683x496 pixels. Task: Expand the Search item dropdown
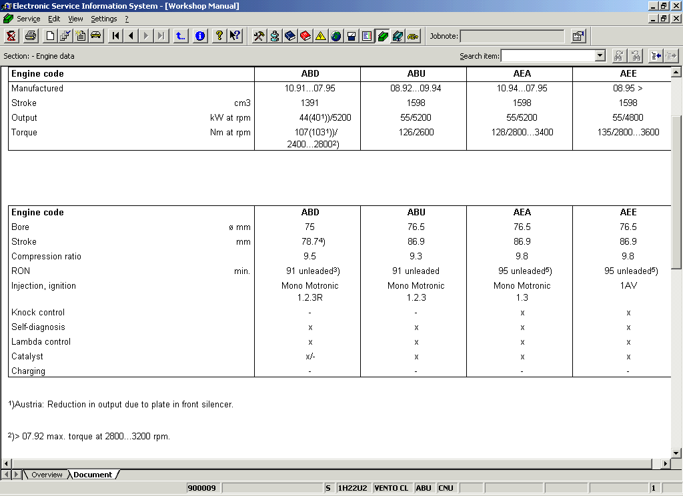point(600,56)
